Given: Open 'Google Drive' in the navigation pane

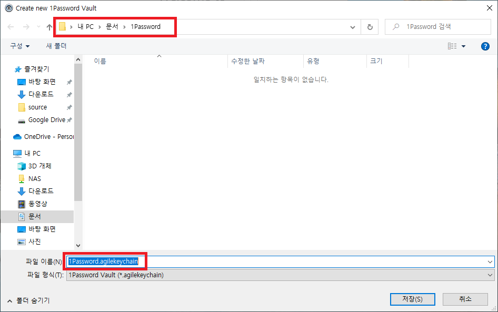Looking at the screenshot, I should click(x=47, y=120).
